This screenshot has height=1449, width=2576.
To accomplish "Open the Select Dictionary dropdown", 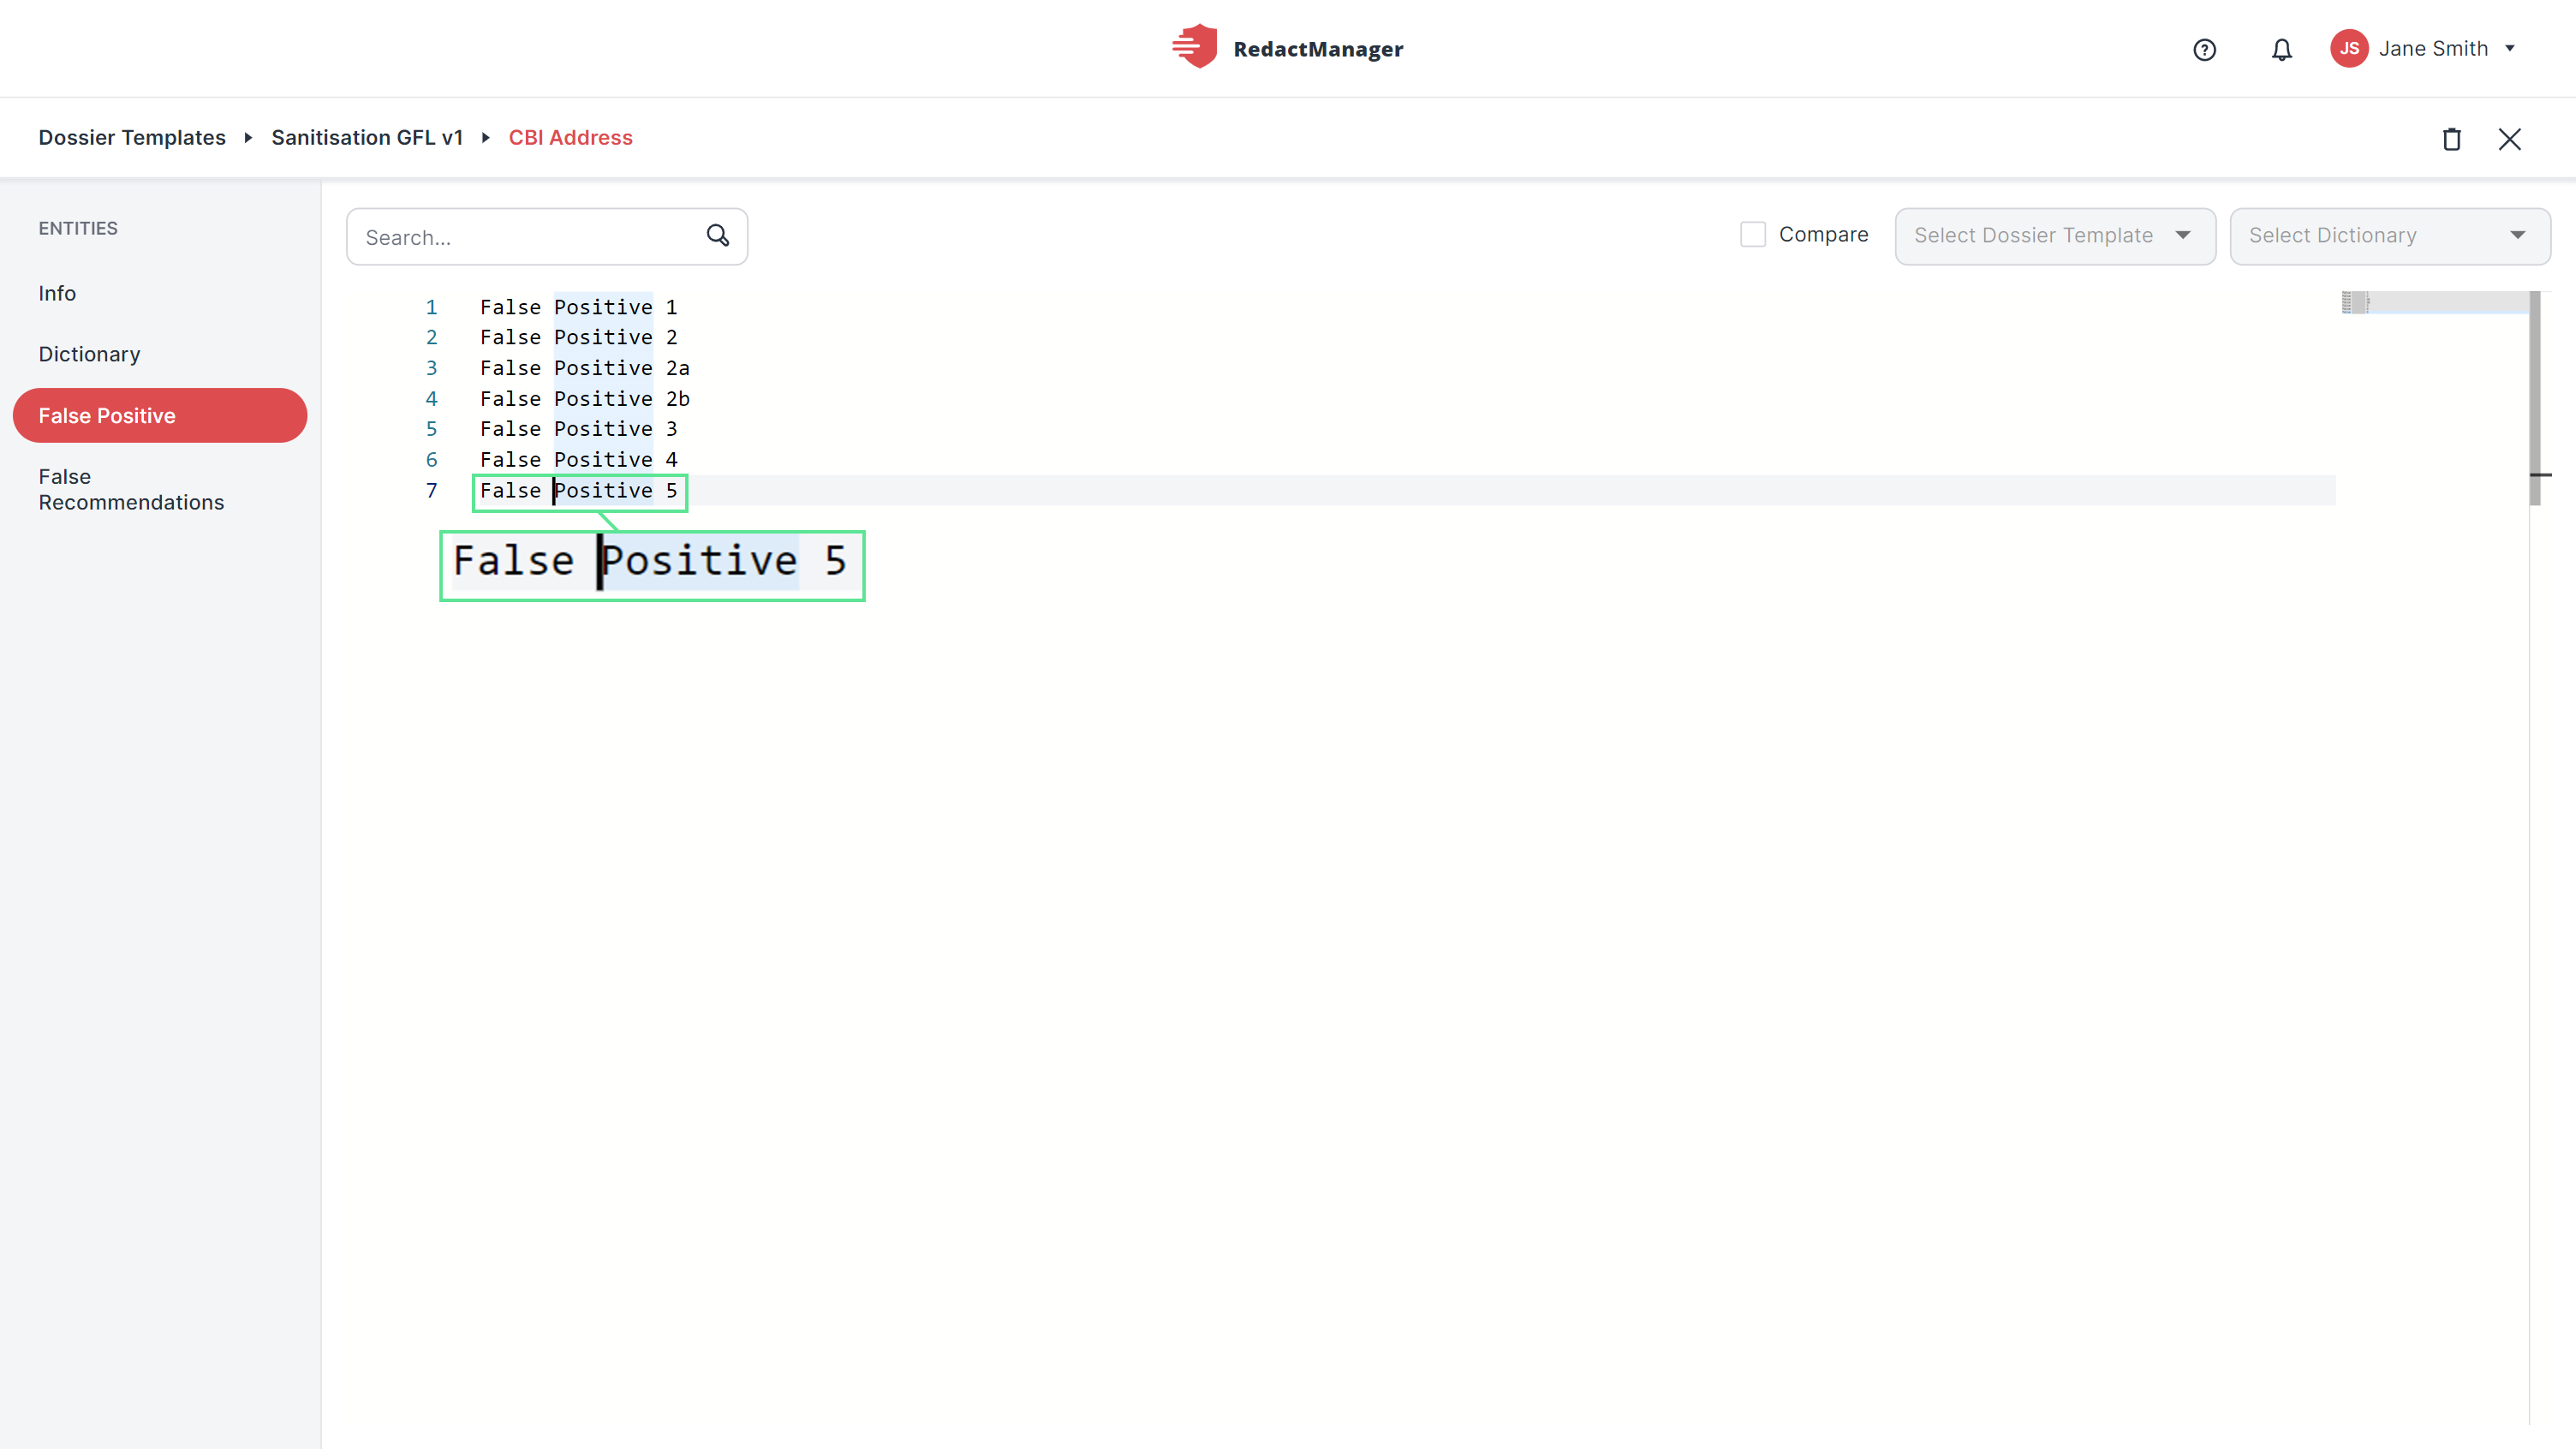I will (x=2390, y=236).
